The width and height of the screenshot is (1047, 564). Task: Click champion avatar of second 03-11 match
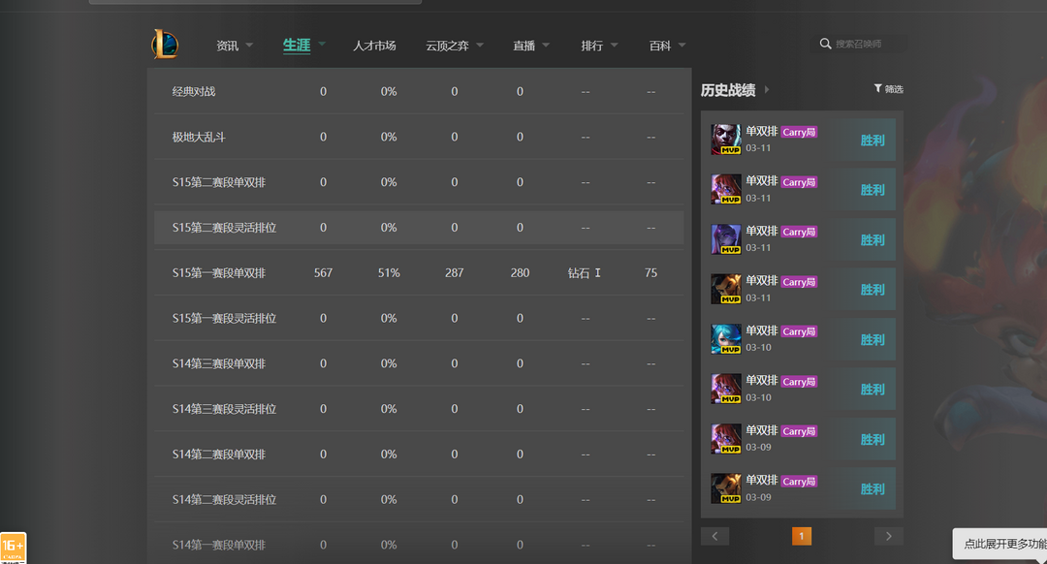pyautogui.click(x=726, y=189)
